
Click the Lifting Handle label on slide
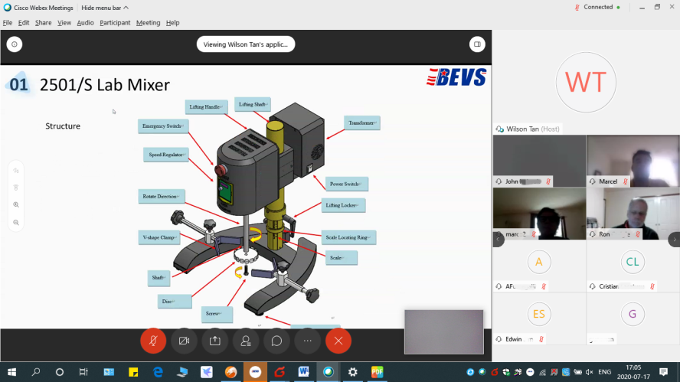[x=206, y=107]
